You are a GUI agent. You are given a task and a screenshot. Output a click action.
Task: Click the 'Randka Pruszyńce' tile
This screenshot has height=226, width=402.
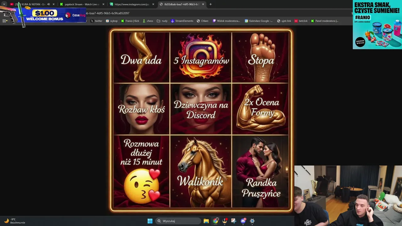click(x=260, y=171)
